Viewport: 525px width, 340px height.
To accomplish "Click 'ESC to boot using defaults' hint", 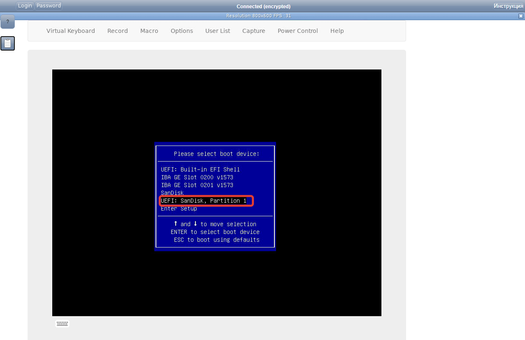I will 217,240.
